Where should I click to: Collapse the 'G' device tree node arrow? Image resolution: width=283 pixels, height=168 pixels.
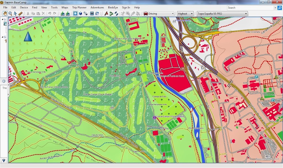pos(2,37)
